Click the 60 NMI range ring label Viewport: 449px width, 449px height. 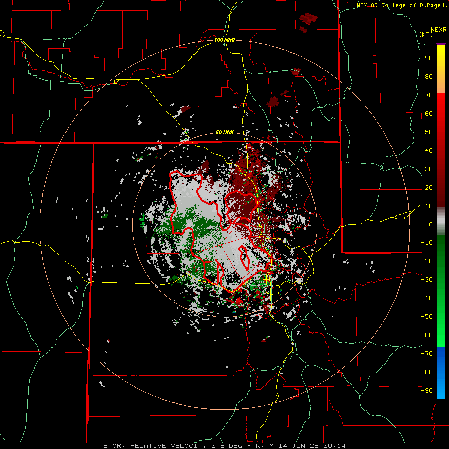[224, 132]
